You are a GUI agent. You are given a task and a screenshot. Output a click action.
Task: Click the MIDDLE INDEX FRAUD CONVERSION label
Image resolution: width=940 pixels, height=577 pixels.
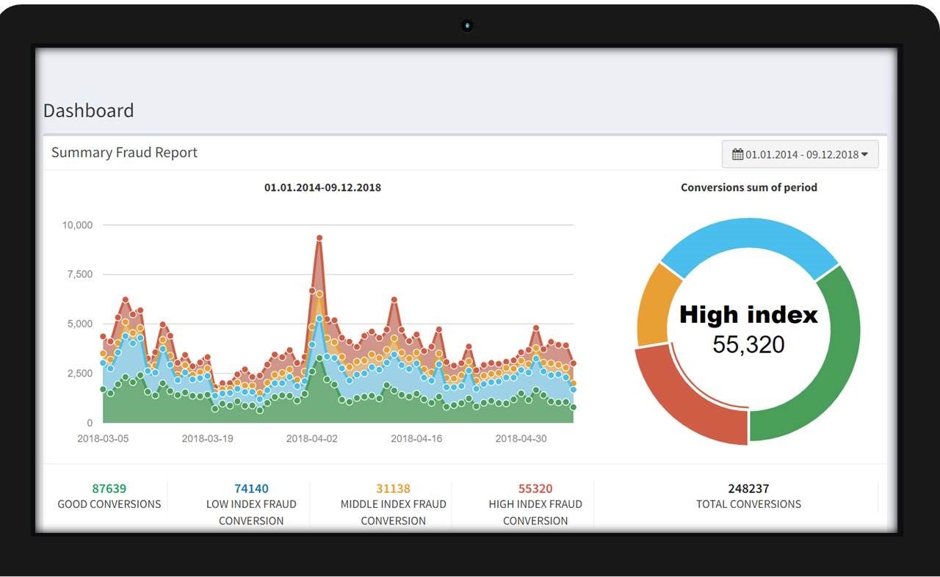coord(393,512)
